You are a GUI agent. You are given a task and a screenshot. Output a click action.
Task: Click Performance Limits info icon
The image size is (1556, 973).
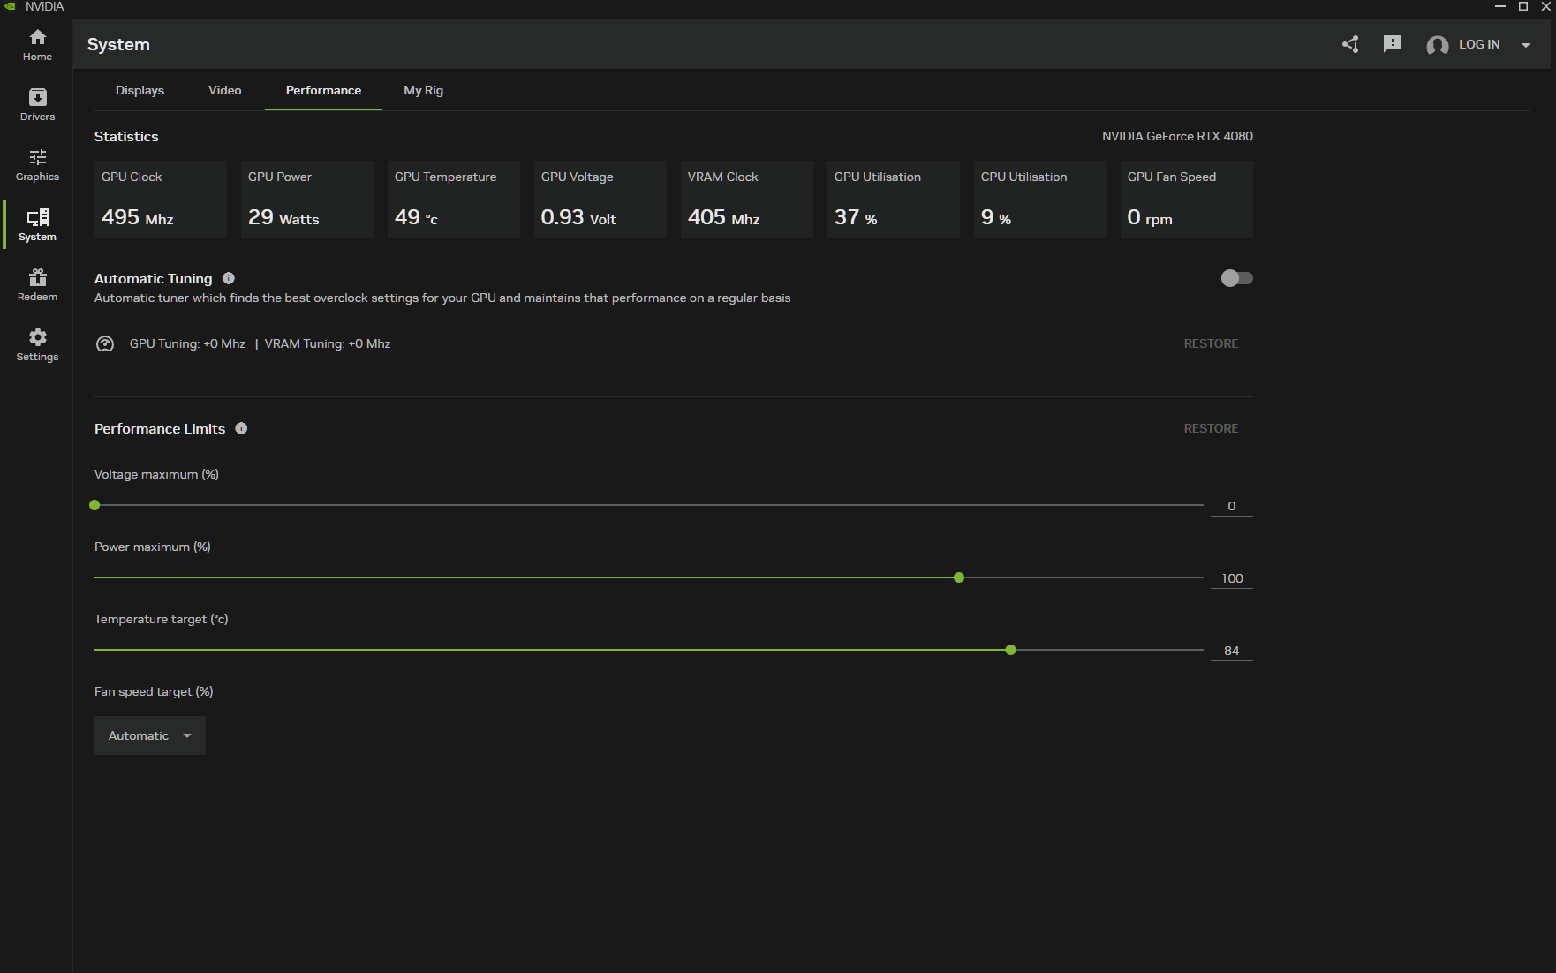coord(241,428)
